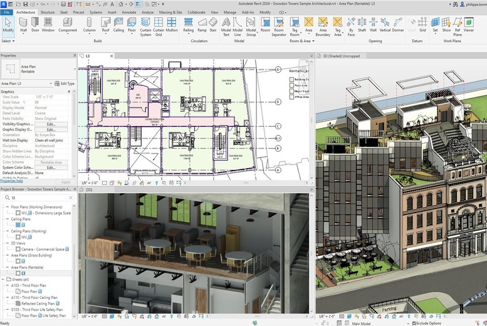The height and width of the screenshot is (326, 487).
Task: Click the Project Browser search field
Action: (x=38, y=197)
